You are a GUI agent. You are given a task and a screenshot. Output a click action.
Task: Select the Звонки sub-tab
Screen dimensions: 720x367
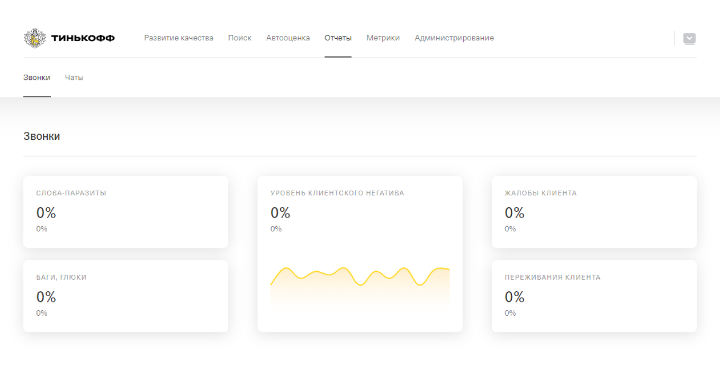(37, 78)
